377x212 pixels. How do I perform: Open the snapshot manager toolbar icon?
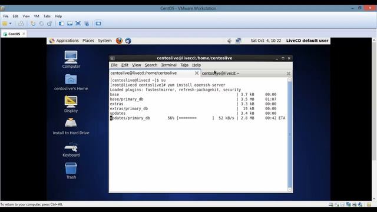pos(49,24)
